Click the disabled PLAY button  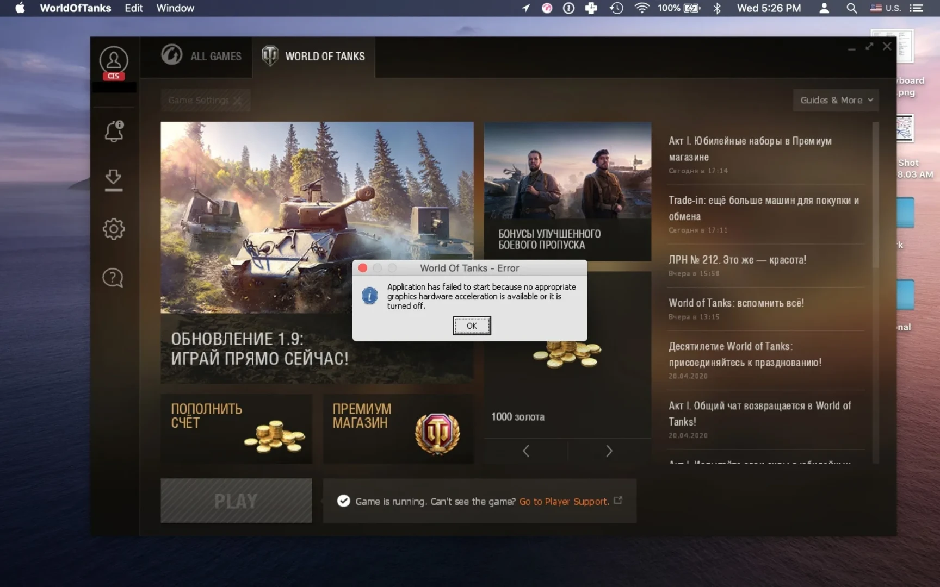(236, 501)
